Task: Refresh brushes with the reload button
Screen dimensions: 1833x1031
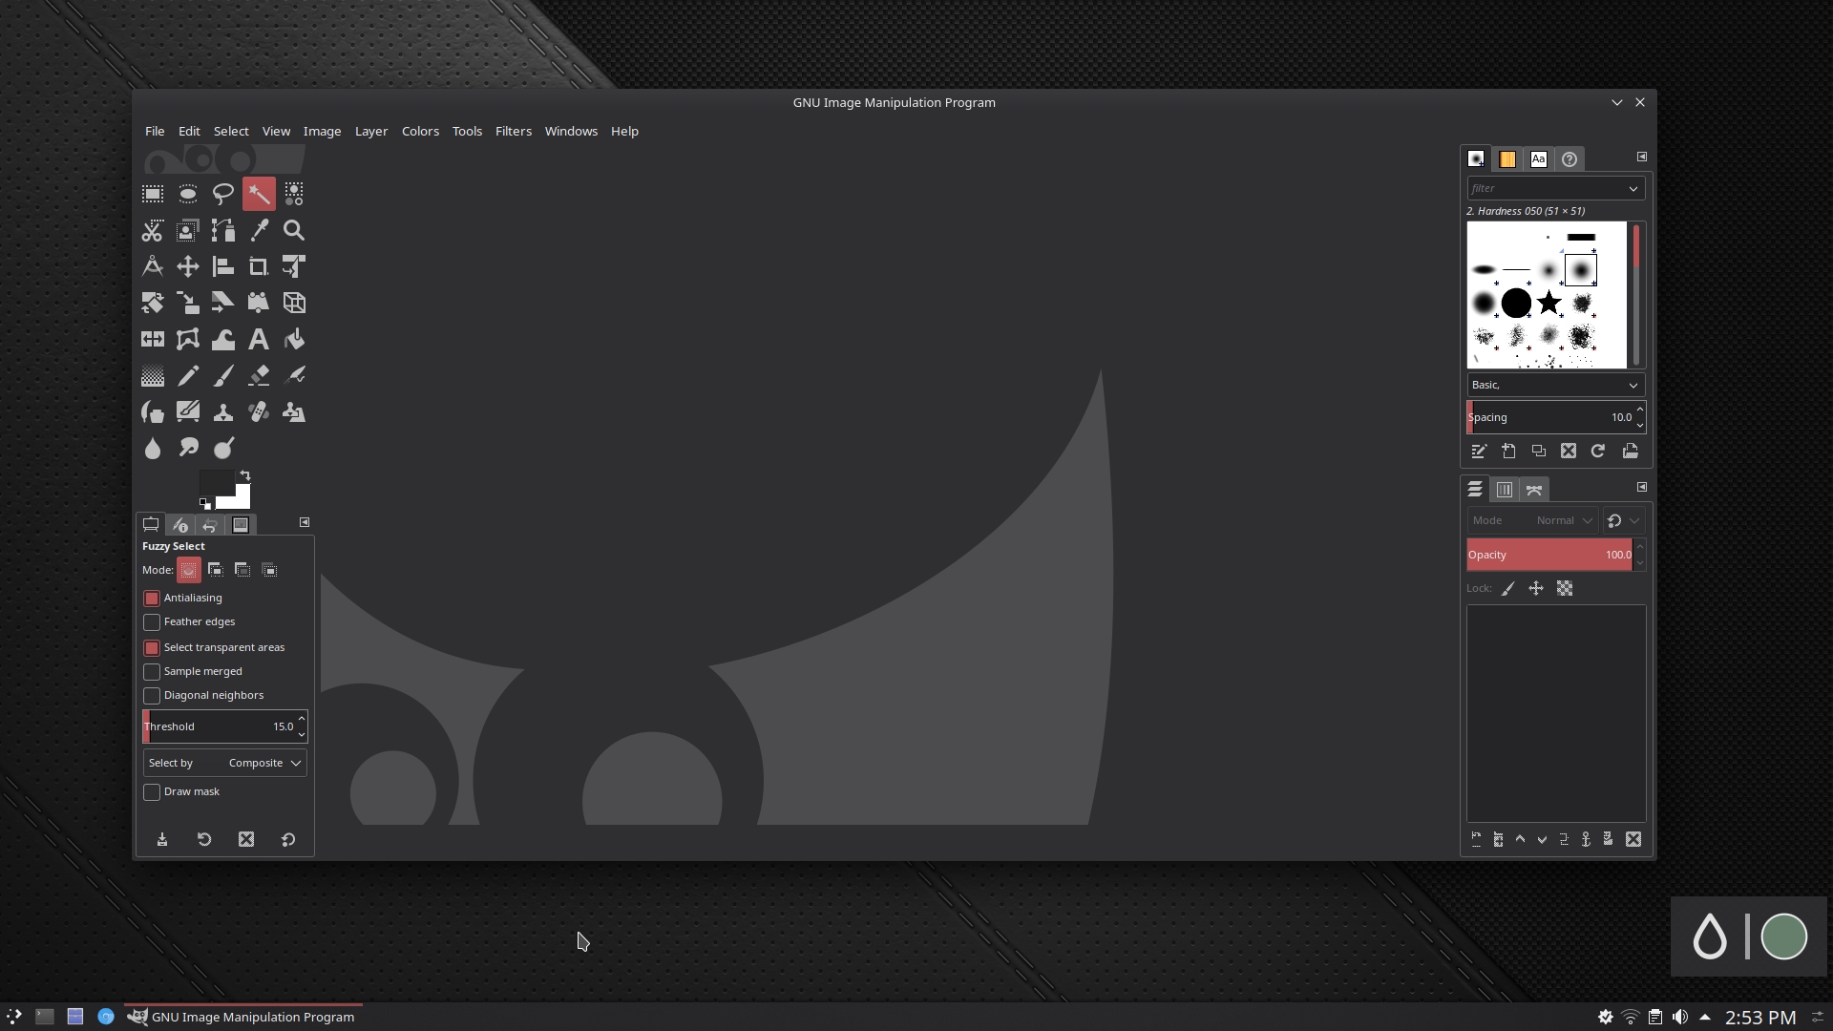Action: 1598,451
